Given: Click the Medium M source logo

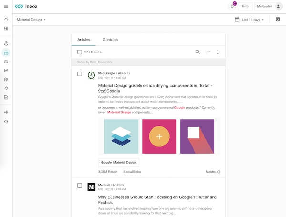Looking at the screenshot, I should pyautogui.click(x=91, y=186).
